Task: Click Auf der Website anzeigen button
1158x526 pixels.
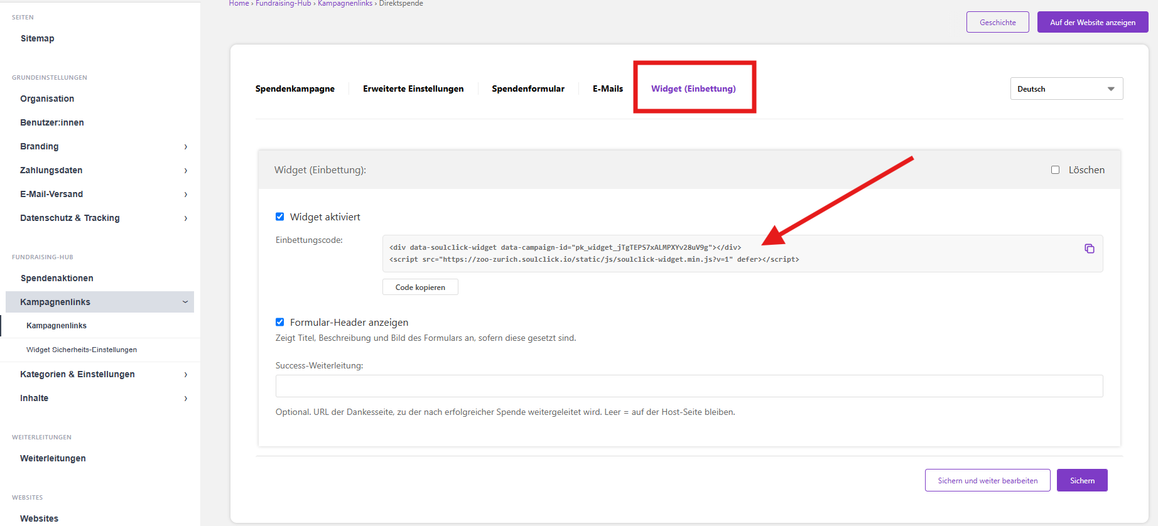Action: click(x=1093, y=22)
